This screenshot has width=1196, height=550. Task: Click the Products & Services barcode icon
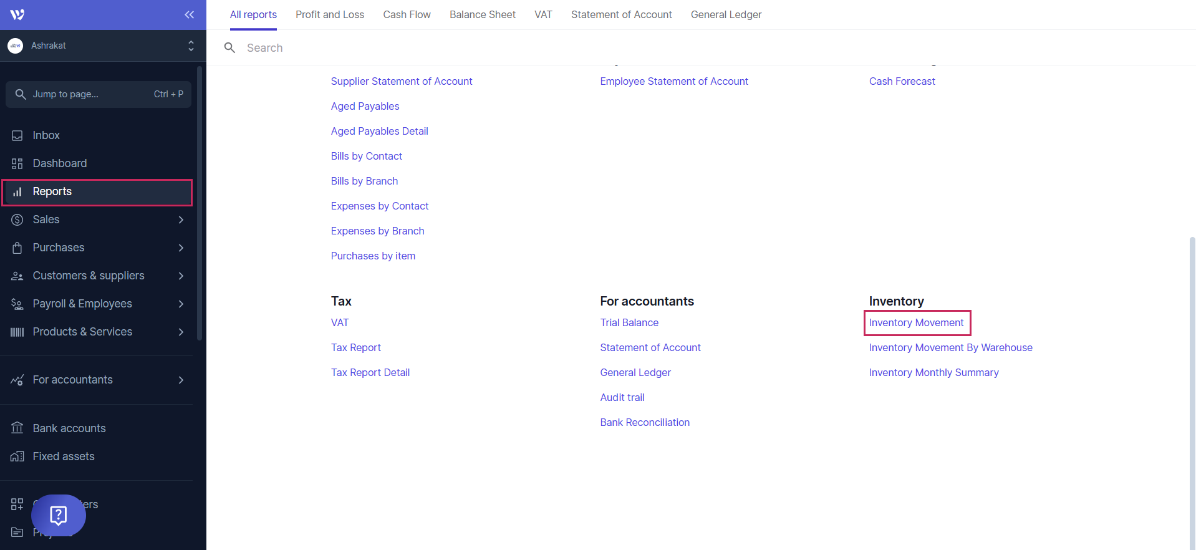pos(17,332)
